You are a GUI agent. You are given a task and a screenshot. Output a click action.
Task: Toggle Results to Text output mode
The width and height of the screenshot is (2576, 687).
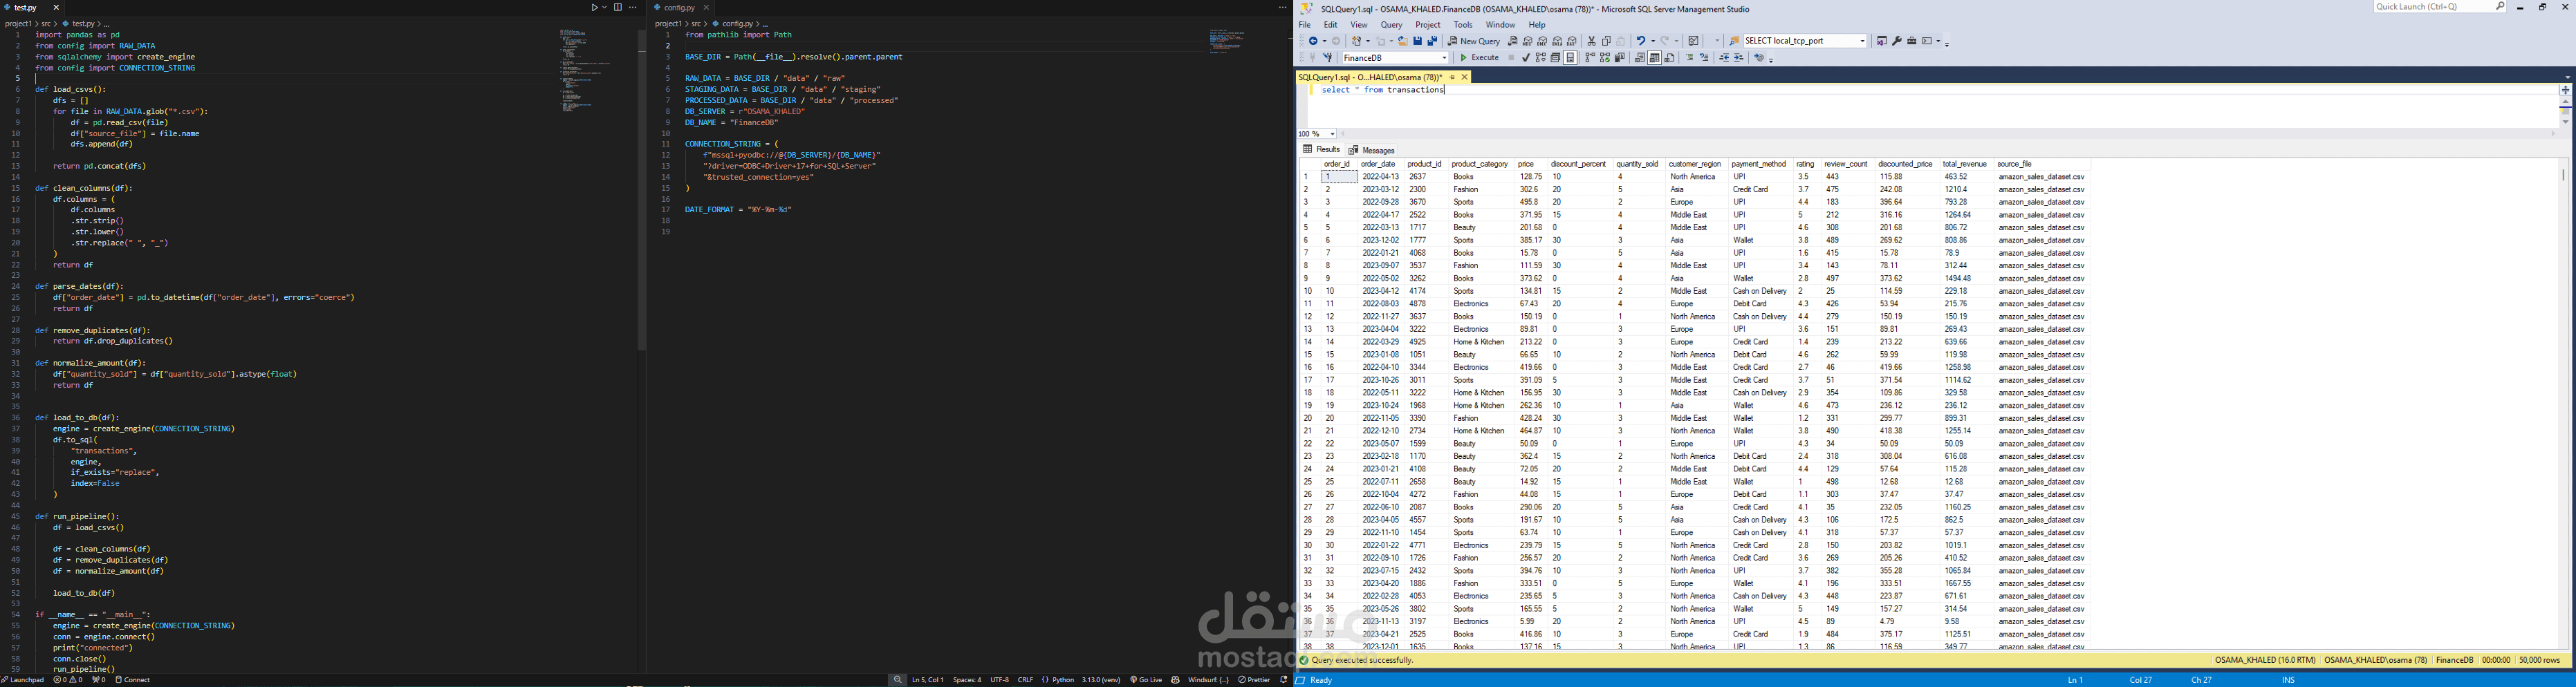pyautogui.click(x=1640, y=57)
